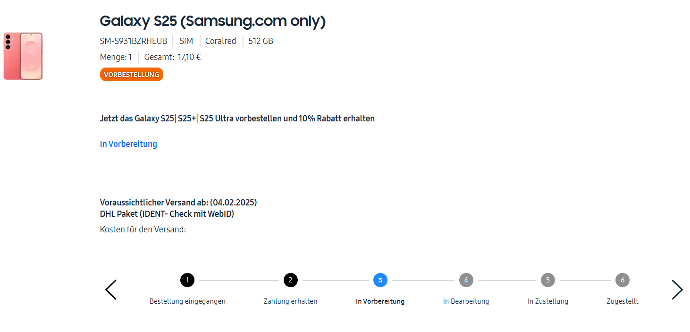Click step 1 circle in order tracker

pyautogui.click(x=187, y=280)
